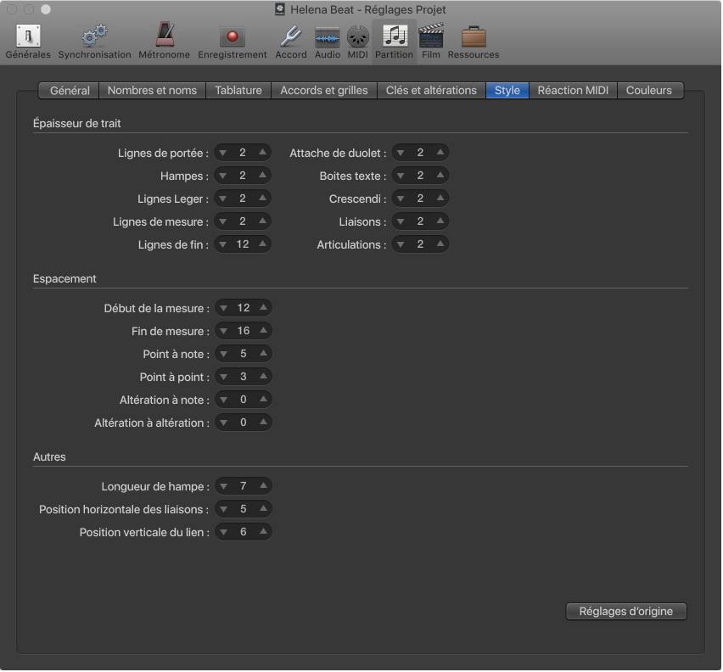Click the Longueur de hampe value 7
Viewport: 723px width, 672px height.
point(244,486)
